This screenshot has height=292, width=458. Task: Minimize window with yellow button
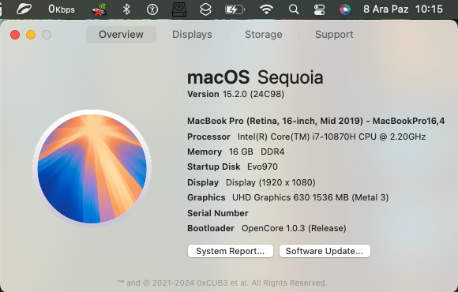31,35
